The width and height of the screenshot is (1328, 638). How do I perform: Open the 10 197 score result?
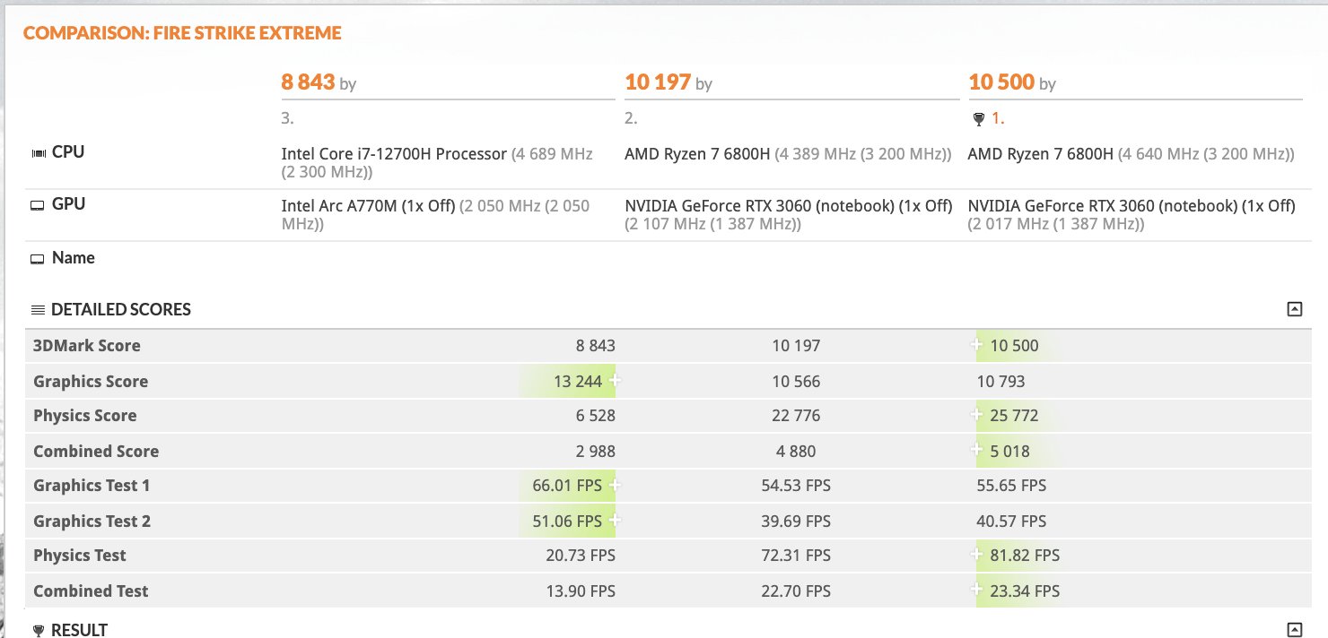[658, 83]
